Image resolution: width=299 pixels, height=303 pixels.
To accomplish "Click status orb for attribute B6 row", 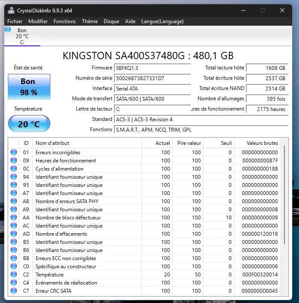I will (x=14, y=250).
